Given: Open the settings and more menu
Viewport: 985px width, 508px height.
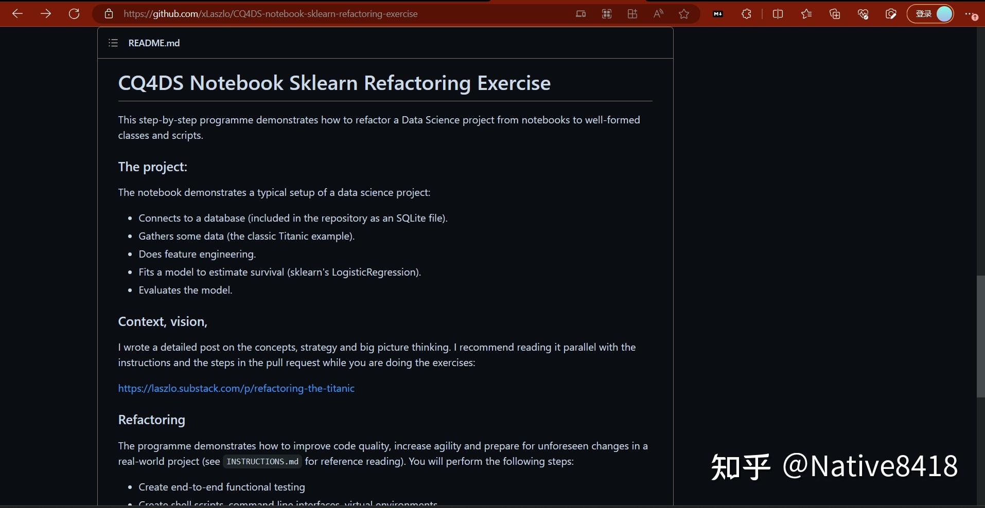Looking at the screenshot, I should click(973, 14).
